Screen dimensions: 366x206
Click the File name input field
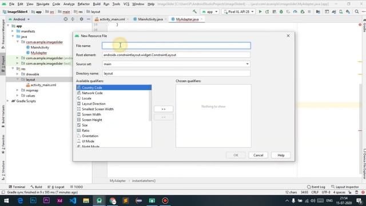176,46
